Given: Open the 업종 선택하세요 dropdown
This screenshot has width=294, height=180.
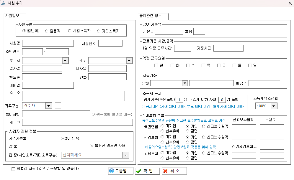Looking at the screenshot, I should click(126, 155).
